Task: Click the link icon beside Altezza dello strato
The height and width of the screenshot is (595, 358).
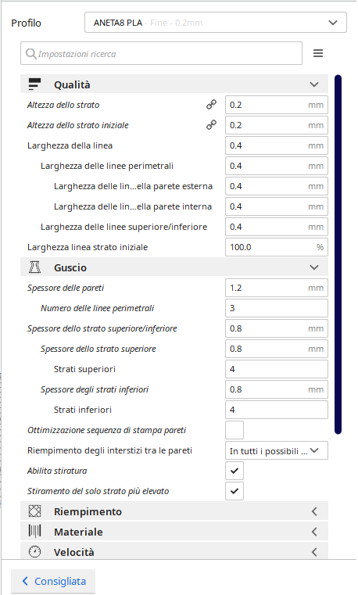Action: click(x=211, y=105)
